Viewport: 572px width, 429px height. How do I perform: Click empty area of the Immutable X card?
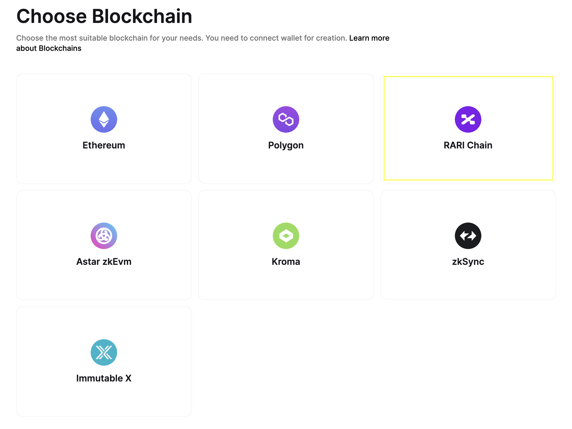(104, 401)
